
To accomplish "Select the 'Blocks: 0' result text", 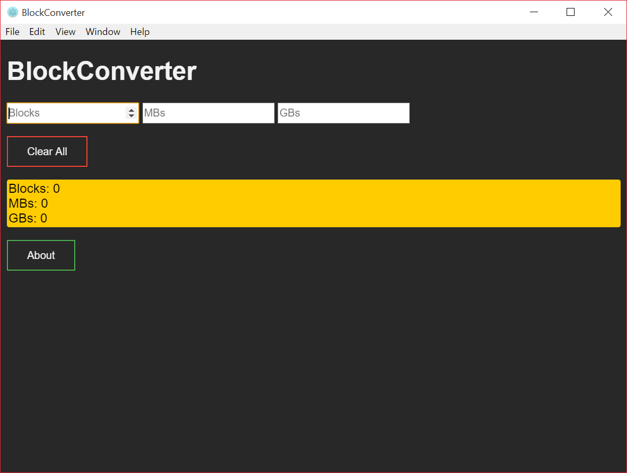I will (x=34, y=189).
